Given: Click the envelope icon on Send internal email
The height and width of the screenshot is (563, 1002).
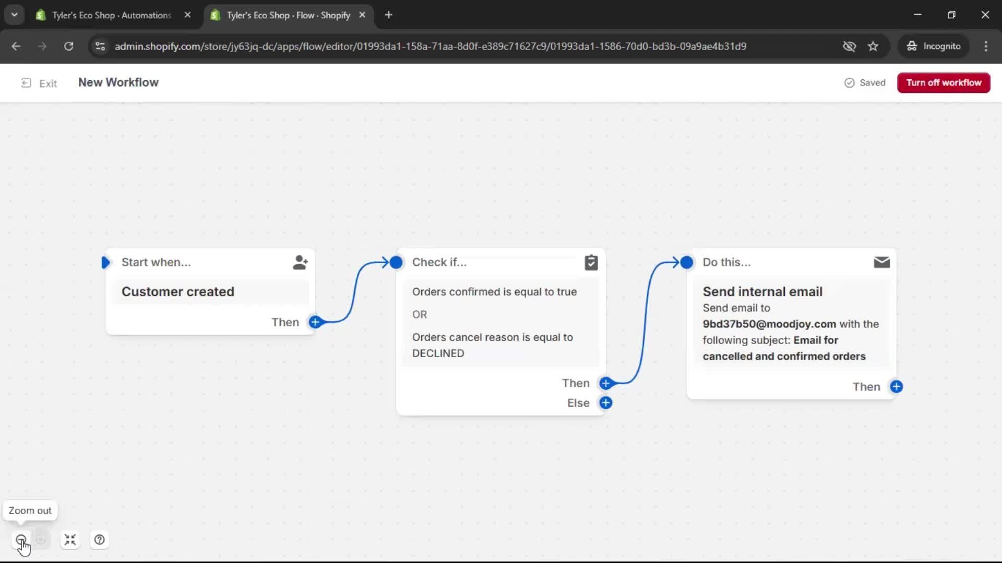Looking at the screenshot, I should pyautogui.click(x=881, y=262).
